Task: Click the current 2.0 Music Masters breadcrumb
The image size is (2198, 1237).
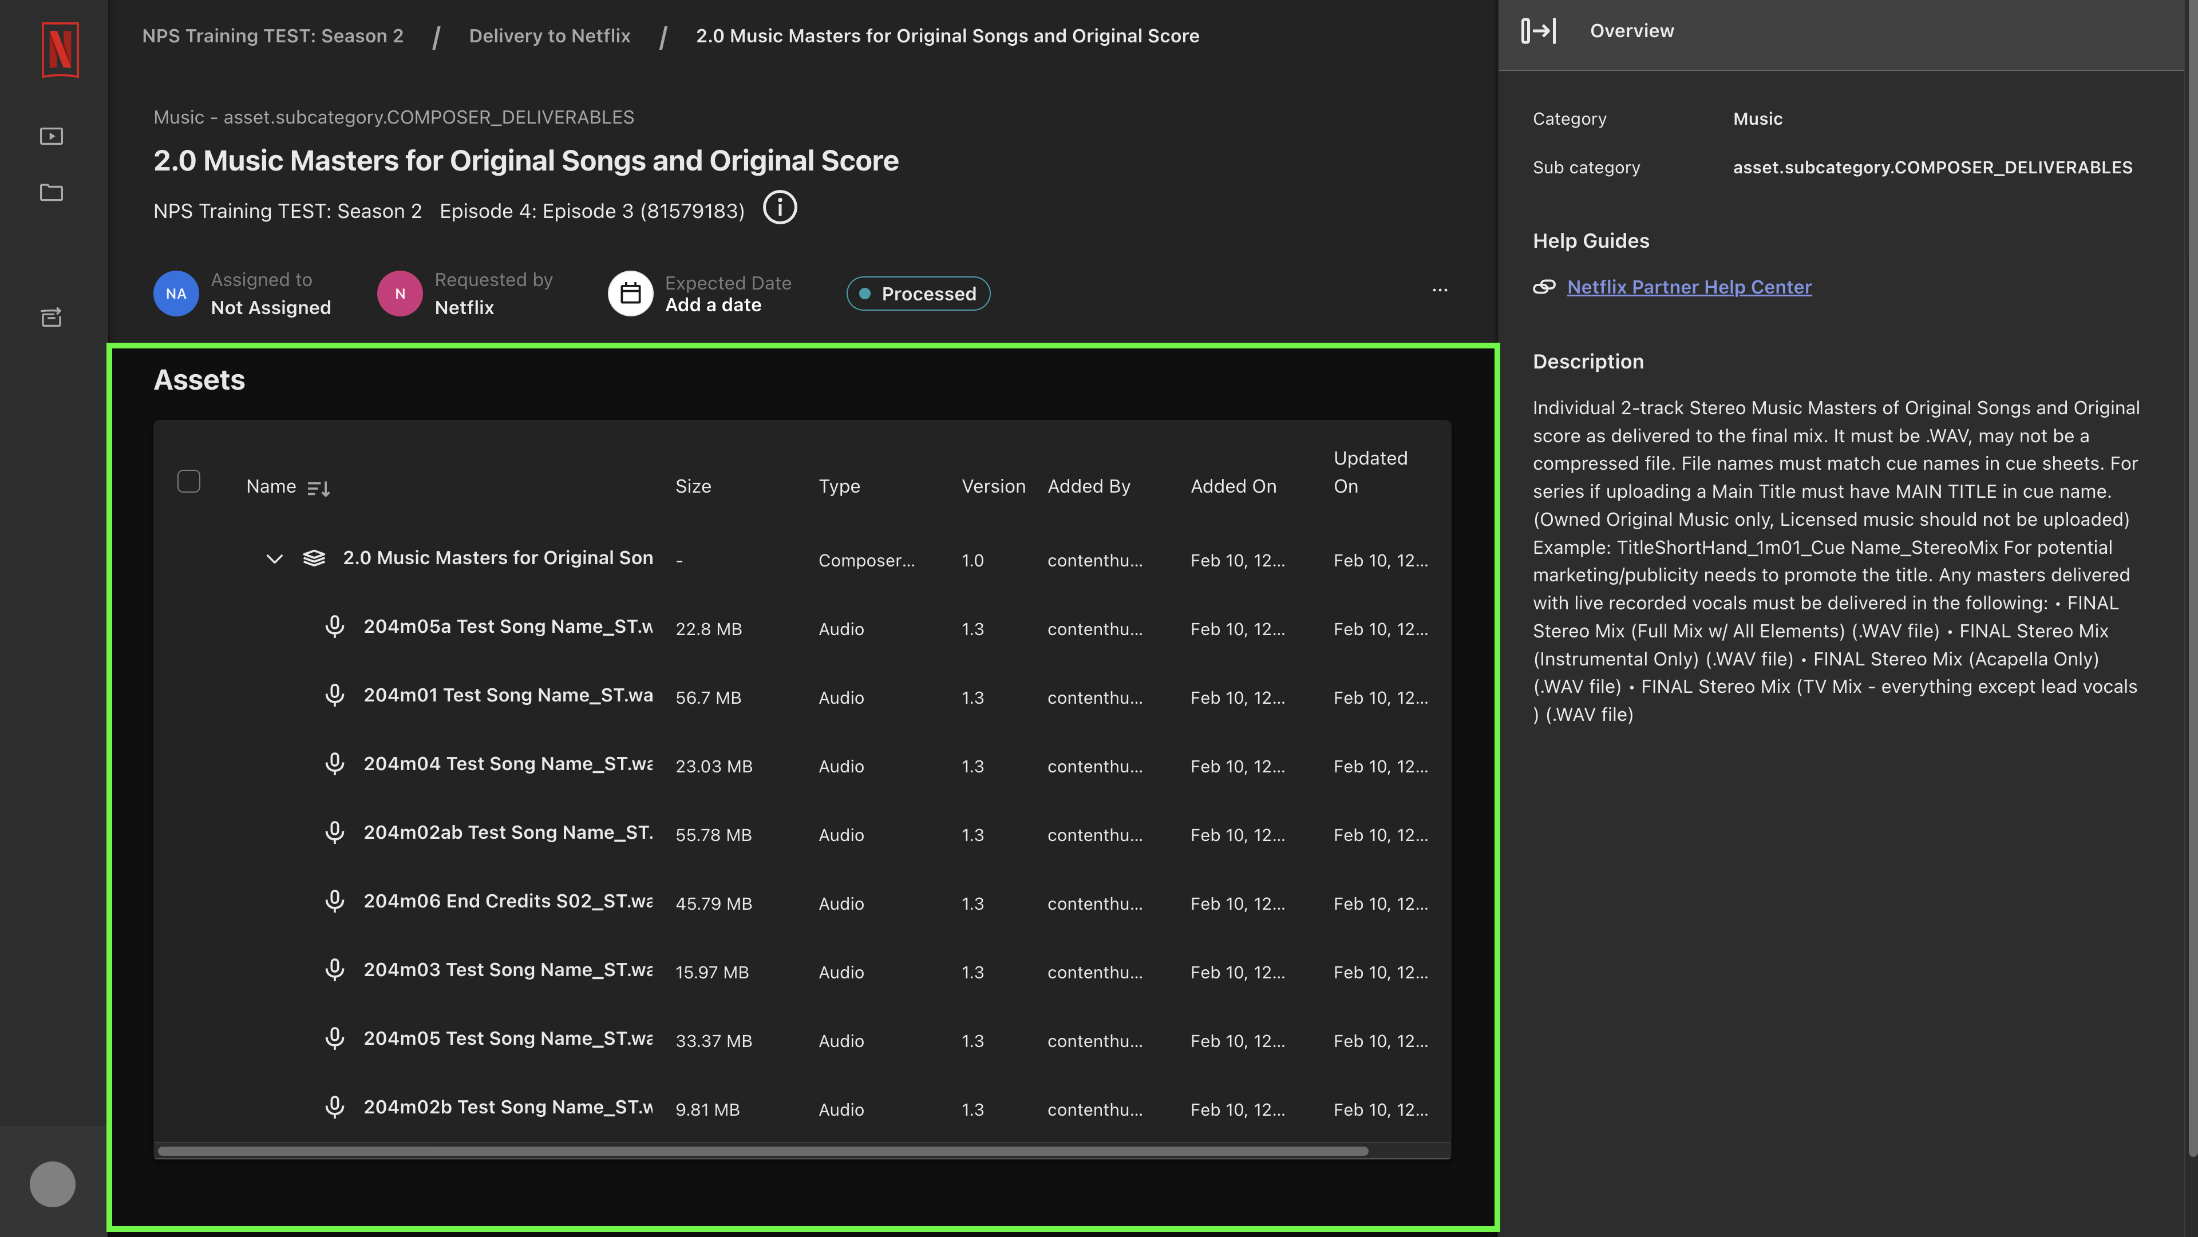Action: (947, 36)
